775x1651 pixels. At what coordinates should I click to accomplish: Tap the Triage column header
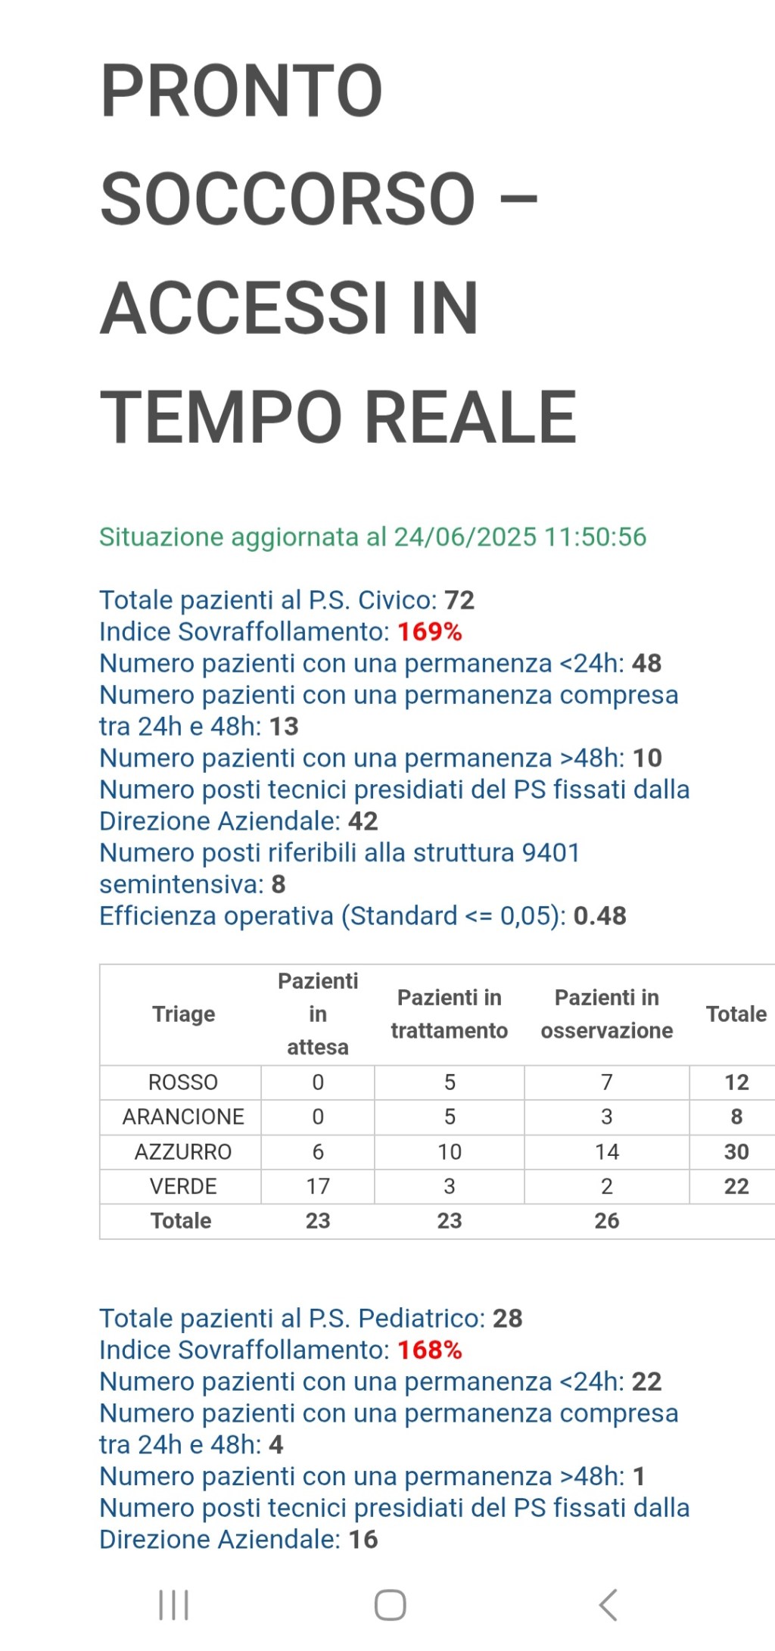tap(183, 1014)
